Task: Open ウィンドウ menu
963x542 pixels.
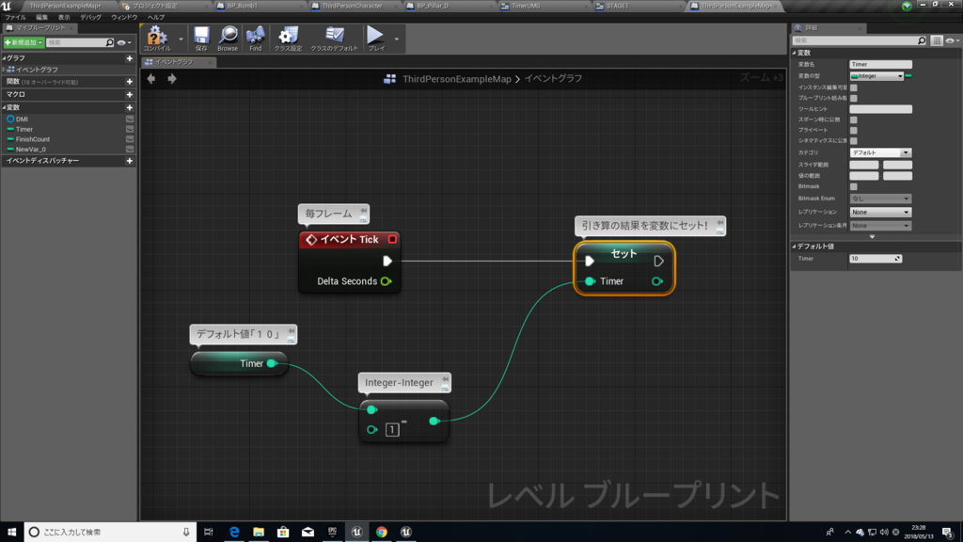Action: 124,17
